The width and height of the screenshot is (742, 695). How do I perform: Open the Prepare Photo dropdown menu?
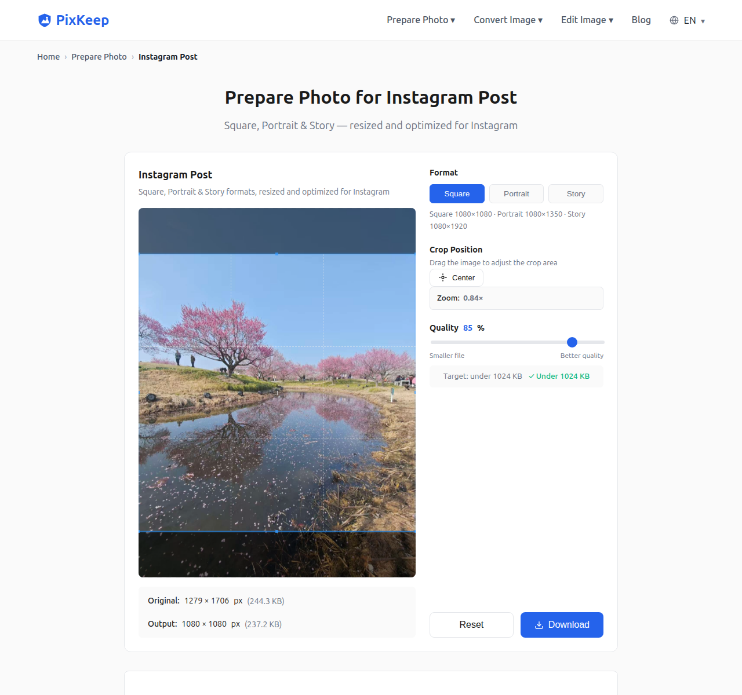[421, 20]
